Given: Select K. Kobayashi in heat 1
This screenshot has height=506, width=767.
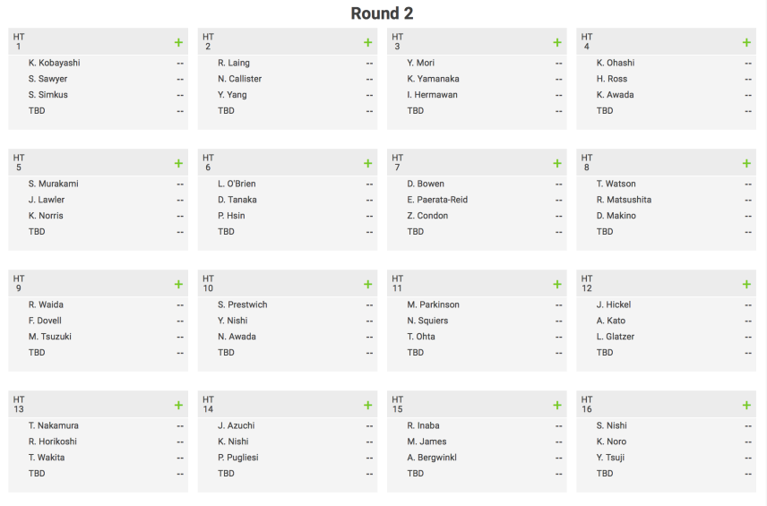Looking at the screenshot, I should pos(55,63).
